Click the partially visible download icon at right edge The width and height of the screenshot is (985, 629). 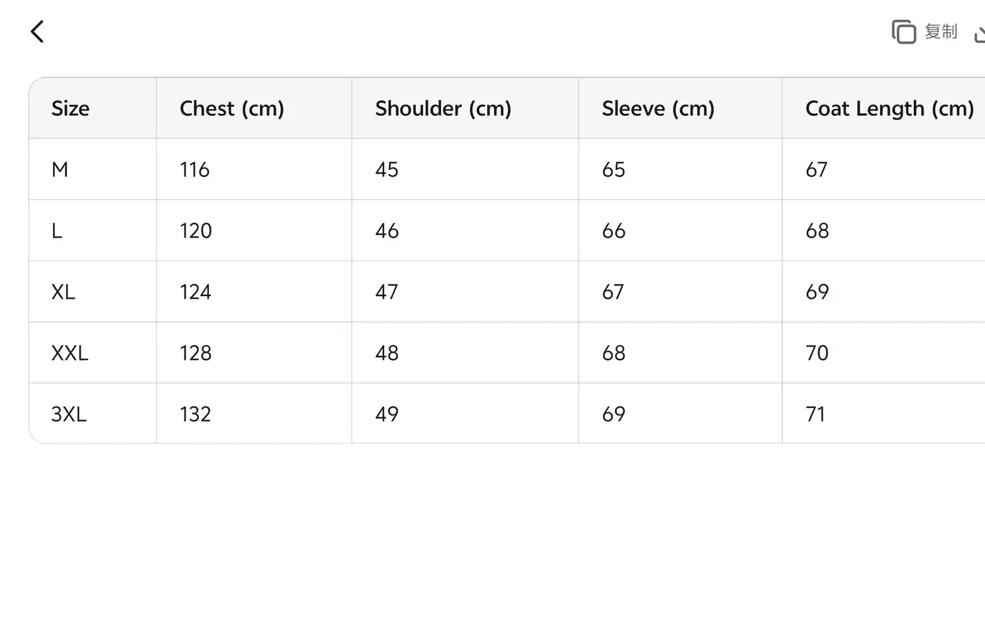(x=979, y=34)
